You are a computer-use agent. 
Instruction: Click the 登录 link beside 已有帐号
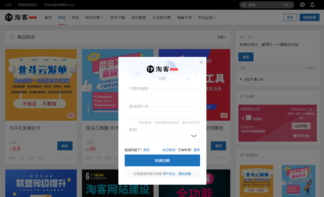click(x=197, y=150)
